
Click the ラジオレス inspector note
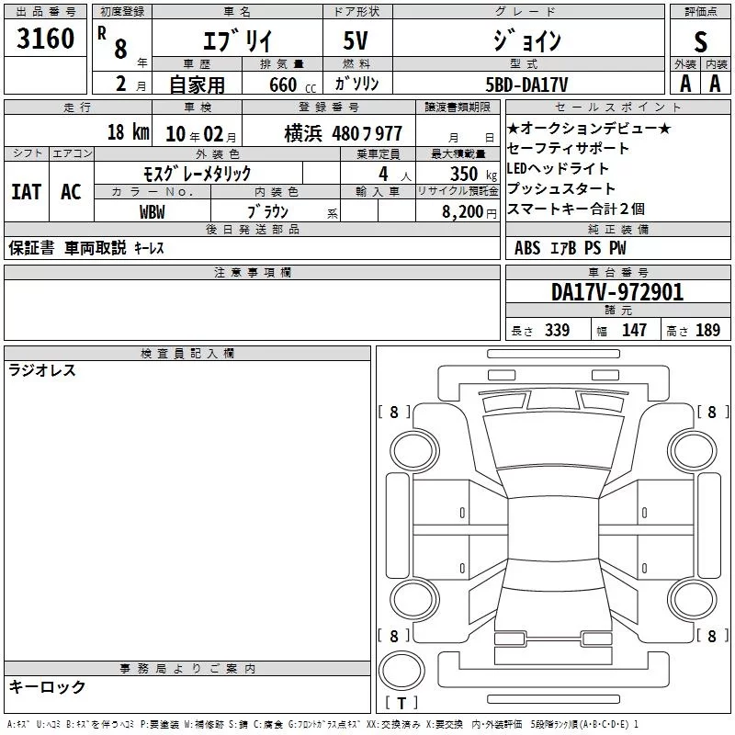click(x=42, y=371)
